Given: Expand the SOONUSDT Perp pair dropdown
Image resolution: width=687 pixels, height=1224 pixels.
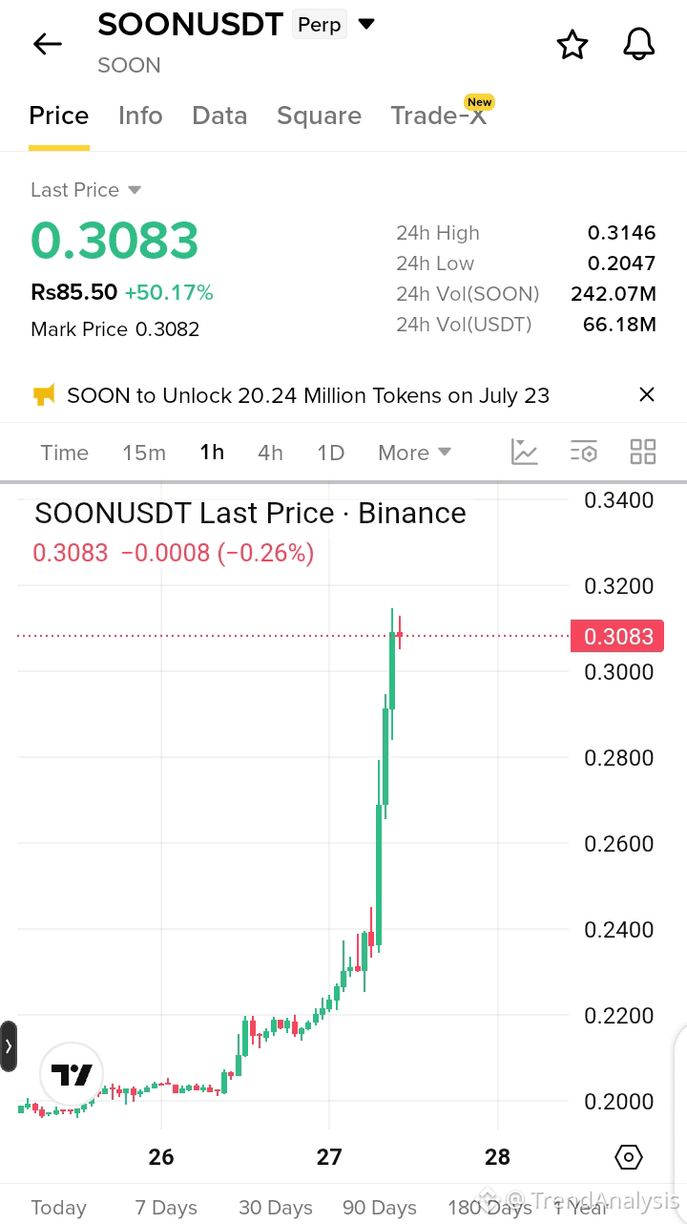Looking at the screenshot, I should (366, 24).
